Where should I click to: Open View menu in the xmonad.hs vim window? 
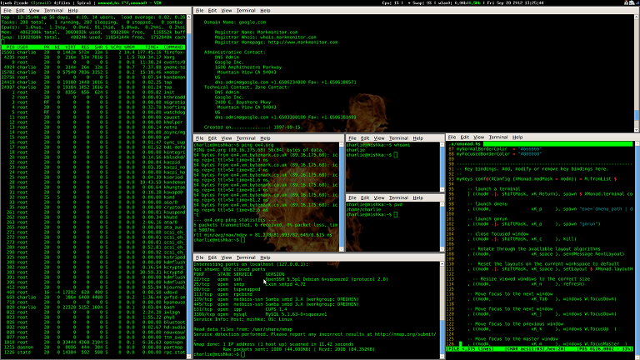[x=478, y=137]
